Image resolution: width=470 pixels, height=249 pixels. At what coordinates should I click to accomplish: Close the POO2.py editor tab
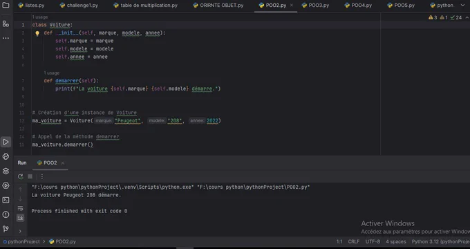point(292,6)
